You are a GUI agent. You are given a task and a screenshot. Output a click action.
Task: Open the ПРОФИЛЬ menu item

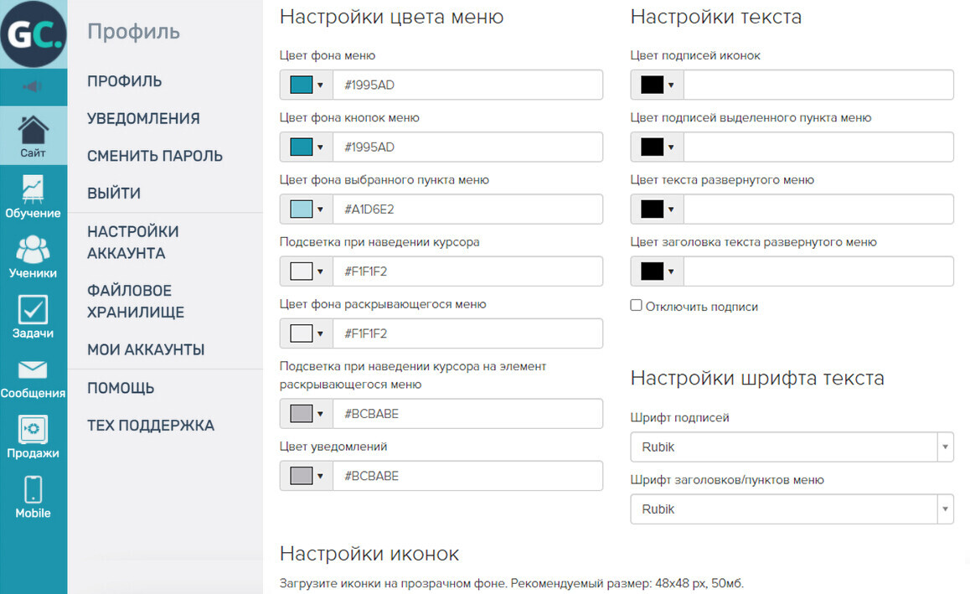124,81
